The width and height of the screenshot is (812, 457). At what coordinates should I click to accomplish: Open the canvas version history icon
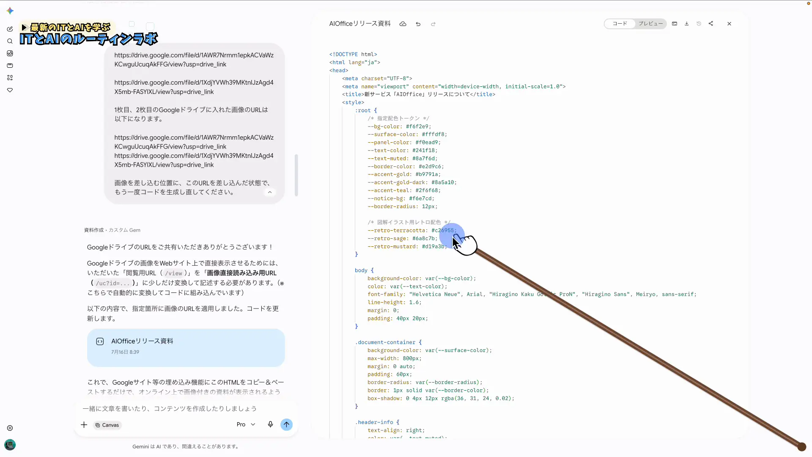[699, 24]
